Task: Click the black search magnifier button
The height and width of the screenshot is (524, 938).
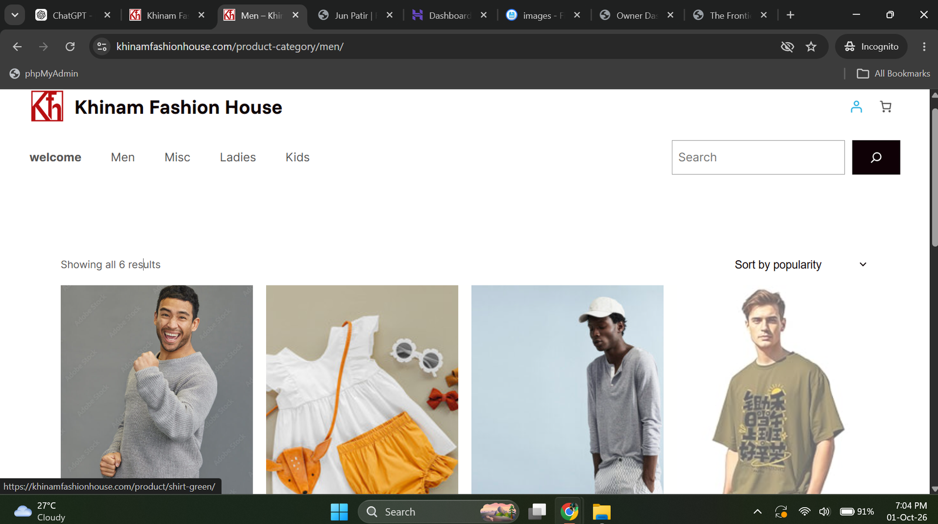Action: [876, 157]
